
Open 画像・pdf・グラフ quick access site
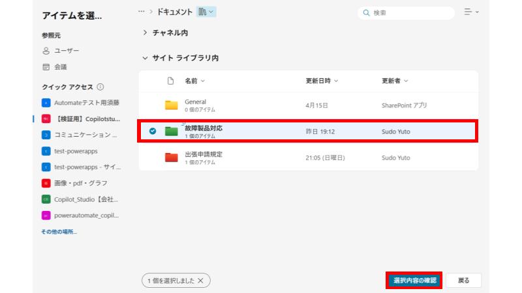tap(74, 183)
